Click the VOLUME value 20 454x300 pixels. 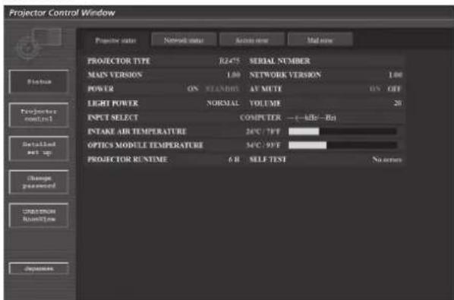coord(398,103)
